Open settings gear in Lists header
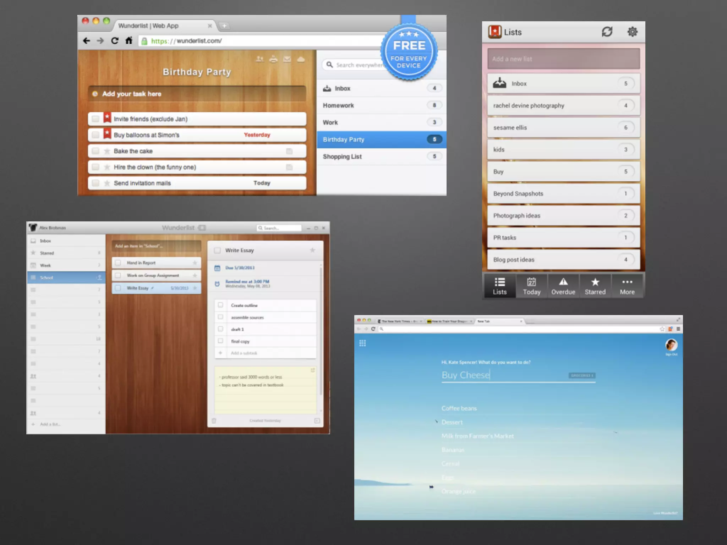The image size is (727, 545). (x=632, y=32)
